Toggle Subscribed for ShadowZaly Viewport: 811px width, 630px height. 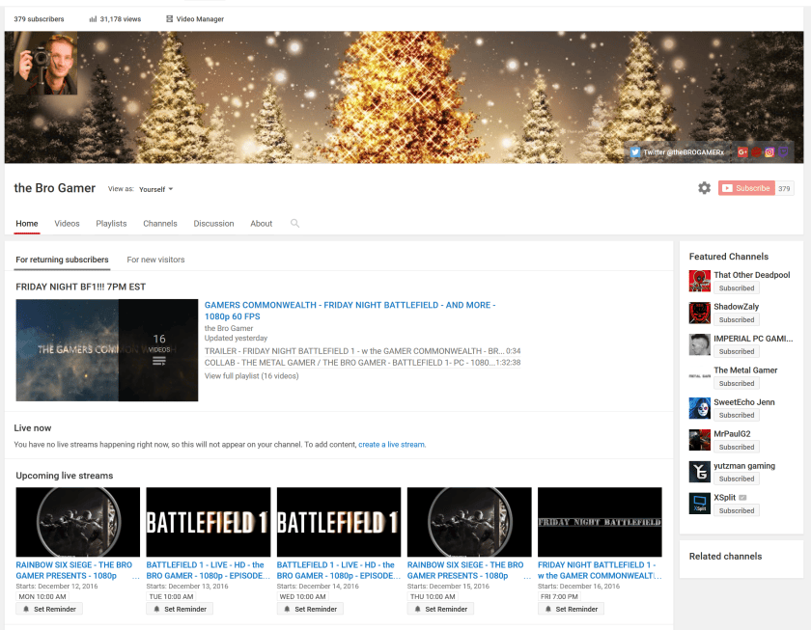point(737,320)
